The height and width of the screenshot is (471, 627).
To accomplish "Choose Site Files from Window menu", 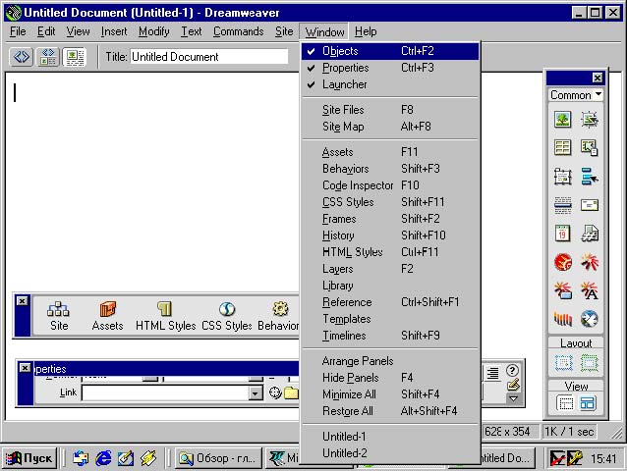I will click(x=390, y=110).
